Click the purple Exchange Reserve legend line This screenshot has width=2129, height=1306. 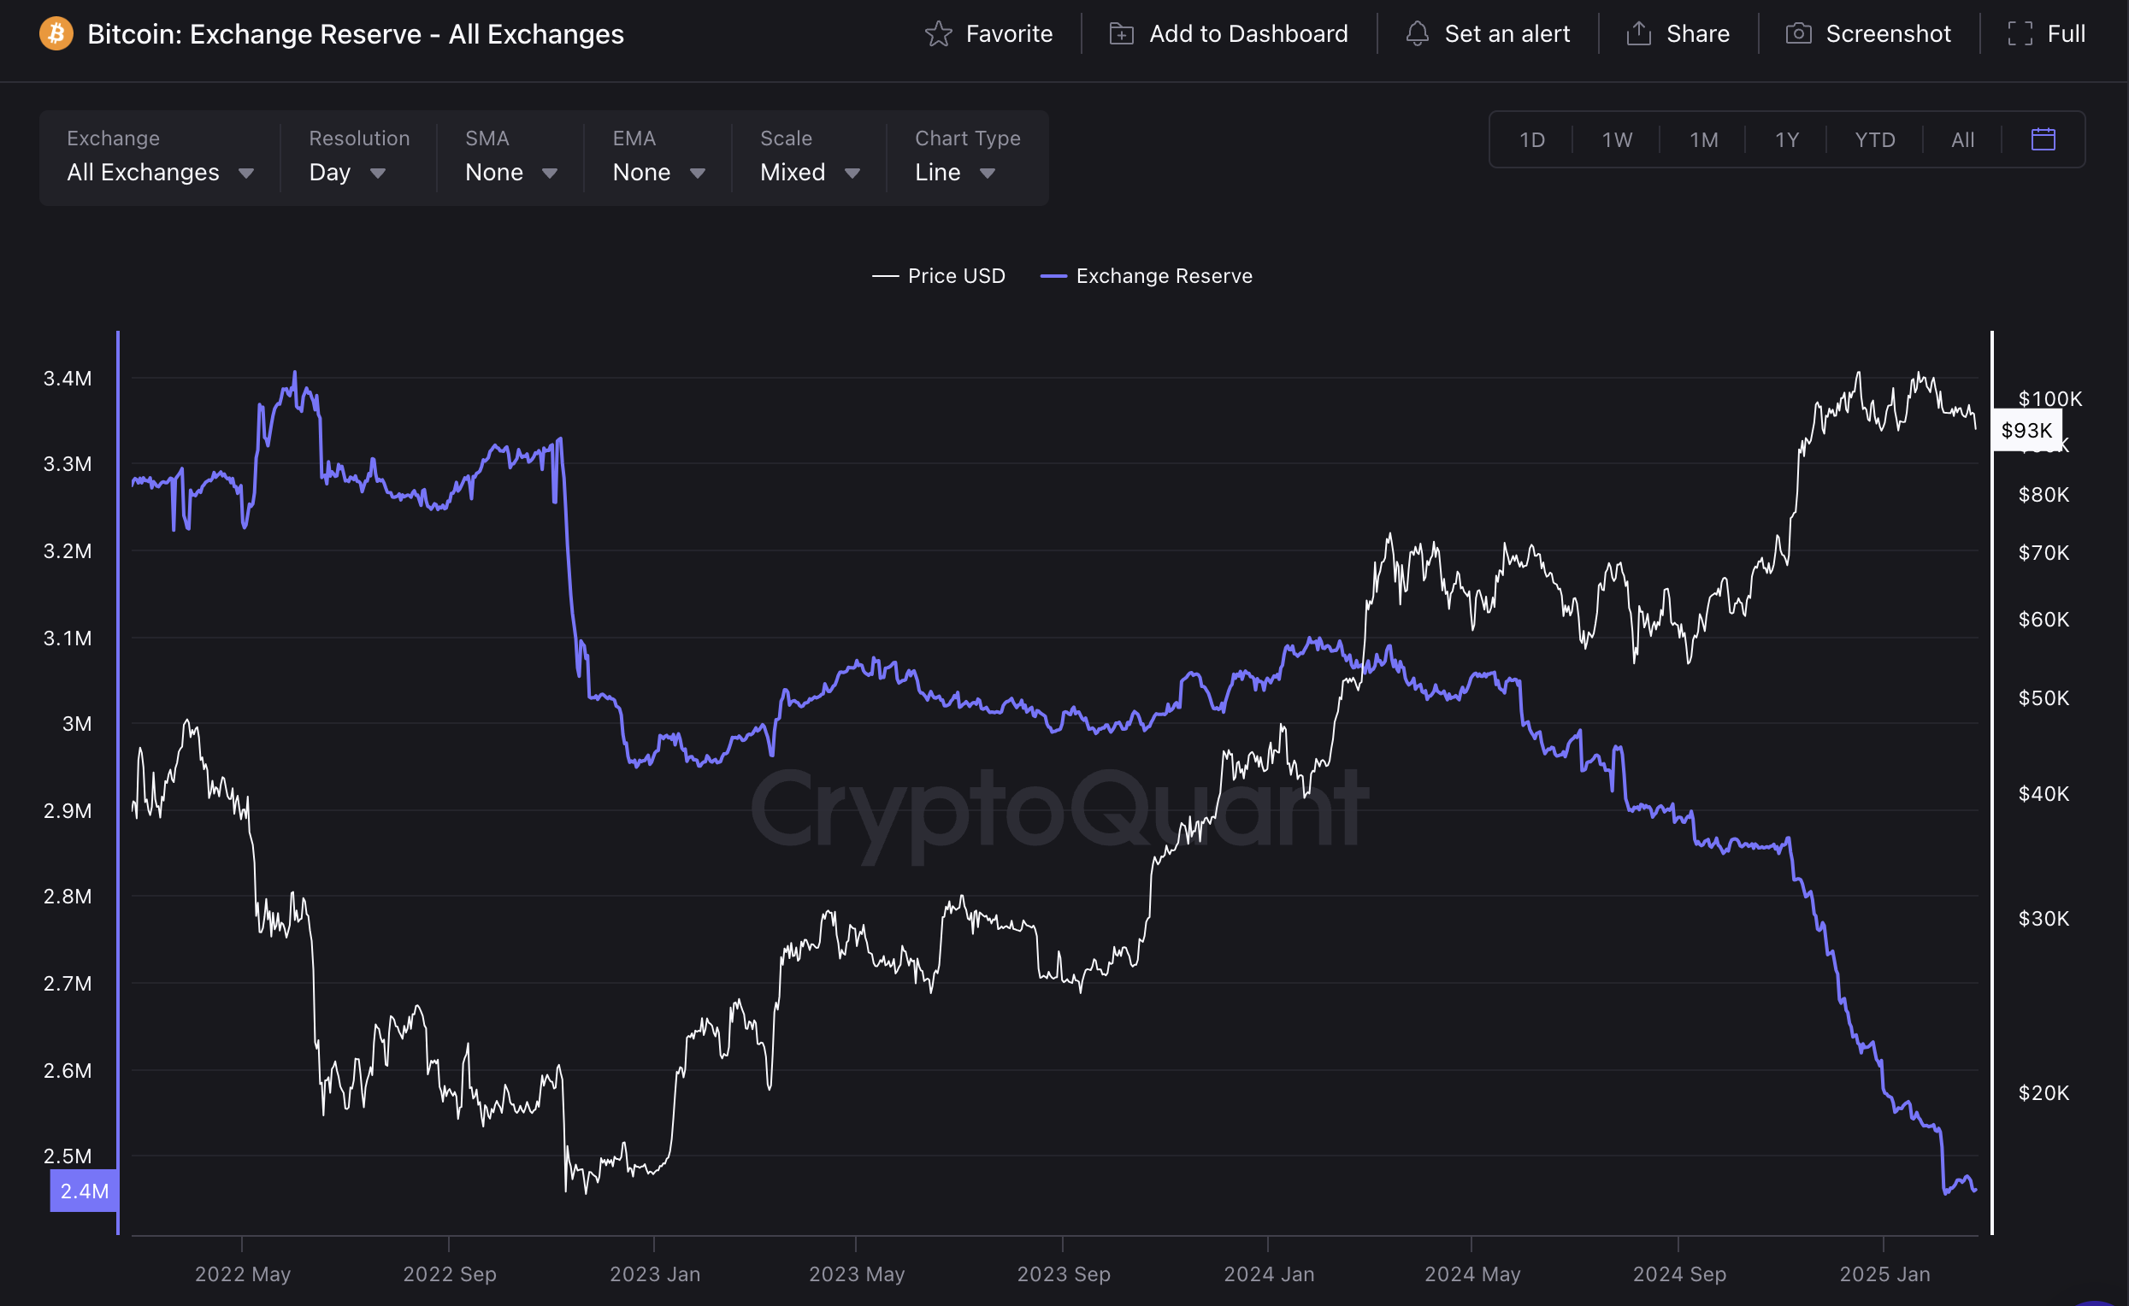click(1053, 276)
